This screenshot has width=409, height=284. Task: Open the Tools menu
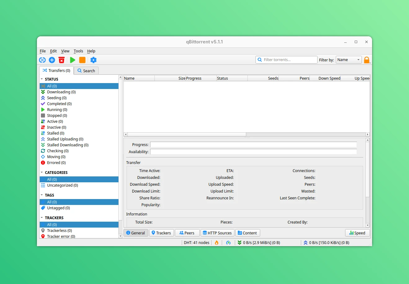pyautogui.click(x=78, y=51)
